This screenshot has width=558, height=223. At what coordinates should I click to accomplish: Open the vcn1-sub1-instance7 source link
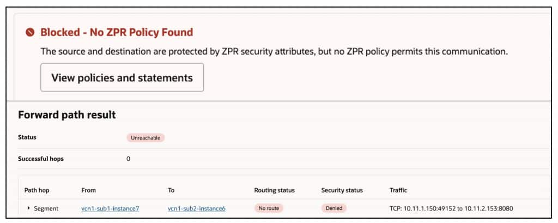click(x=110, y=208)
